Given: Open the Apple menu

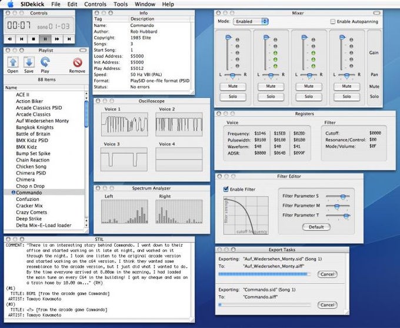Looking at the screenshot, I should coord(10,4).
